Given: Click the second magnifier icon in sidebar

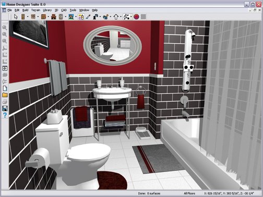Looking at the screenshot, I should coord(5,34).
